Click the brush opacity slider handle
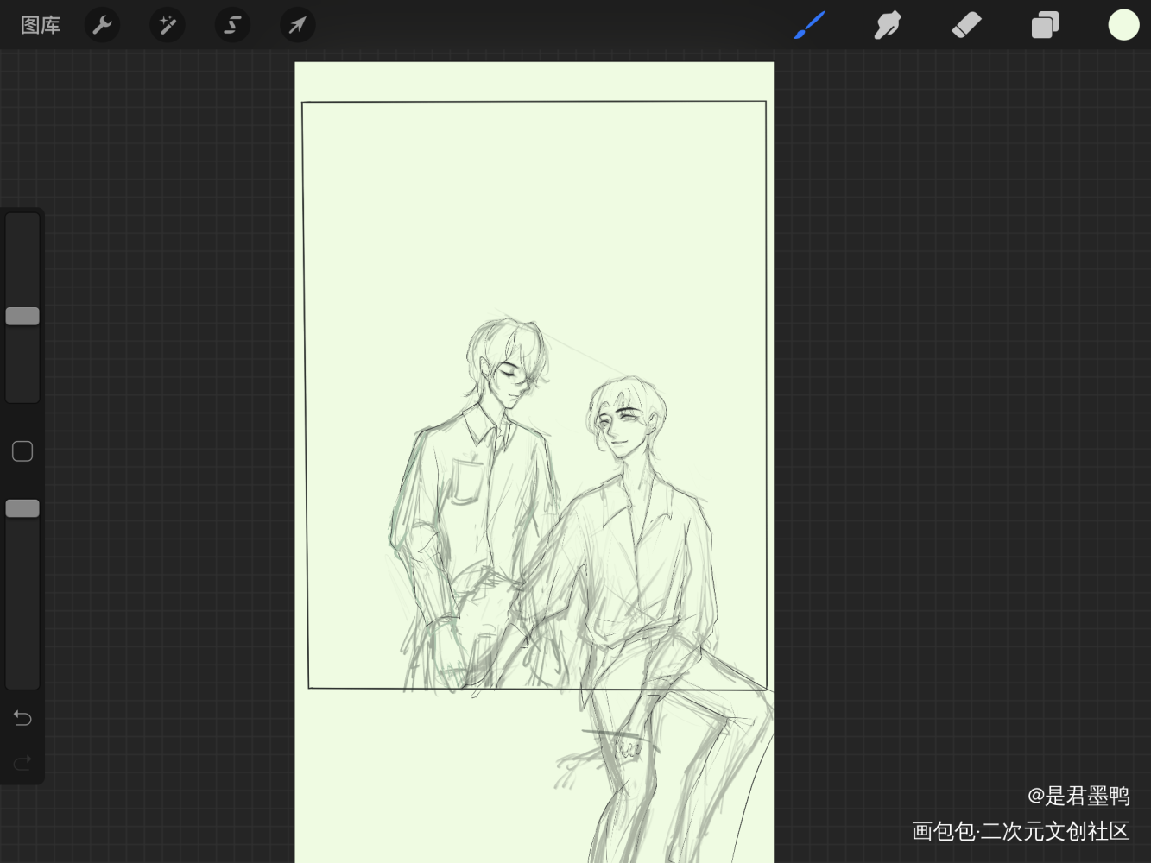 pos(22,508)
